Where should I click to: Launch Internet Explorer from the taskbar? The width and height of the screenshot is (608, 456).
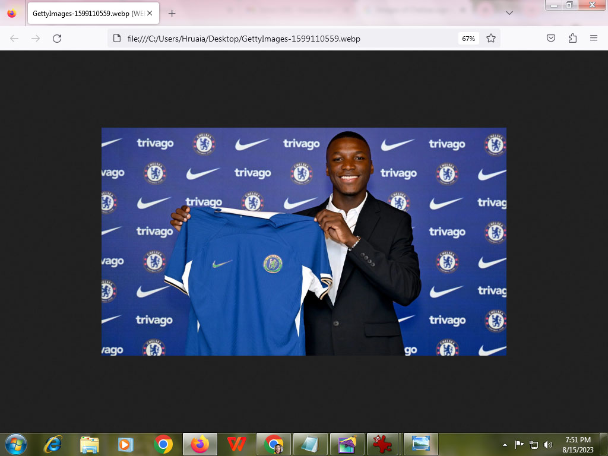point(53,444)
